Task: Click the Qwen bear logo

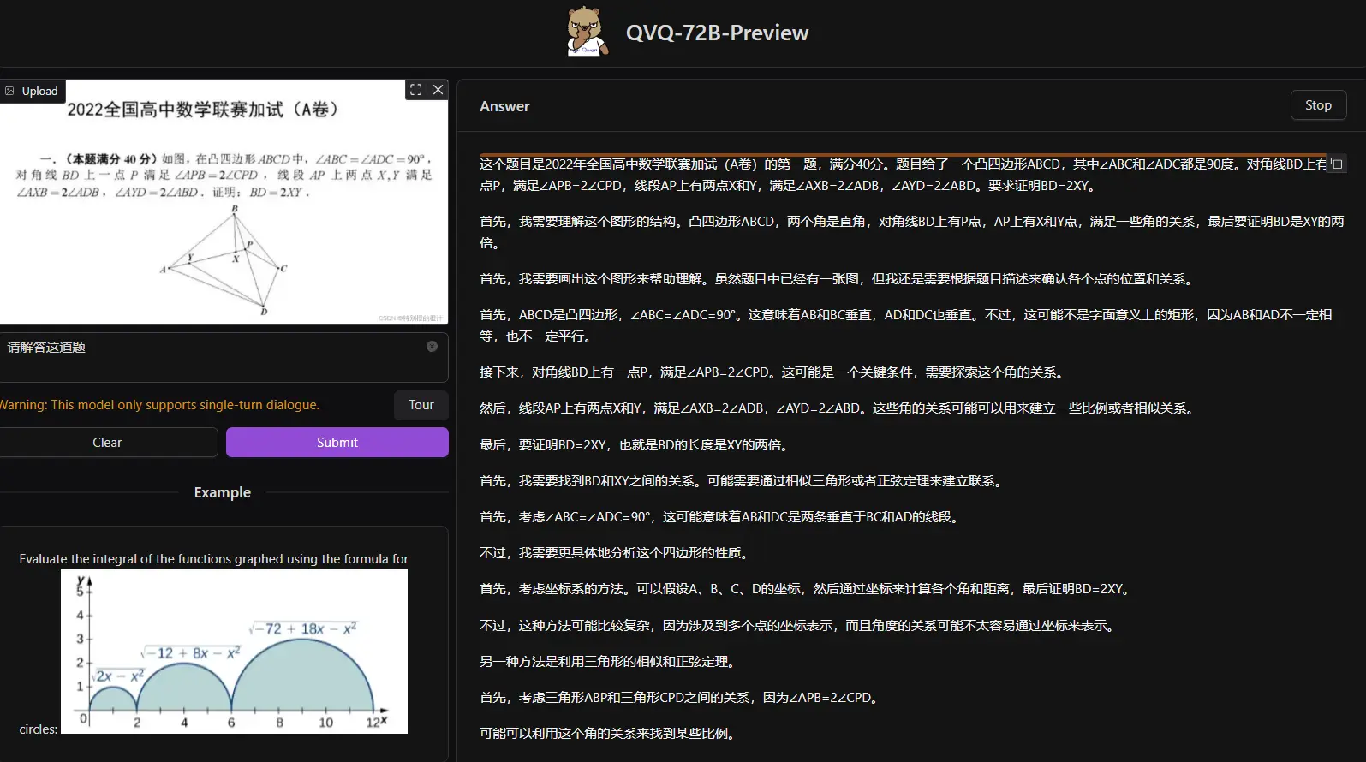Action: coord(587,32)
